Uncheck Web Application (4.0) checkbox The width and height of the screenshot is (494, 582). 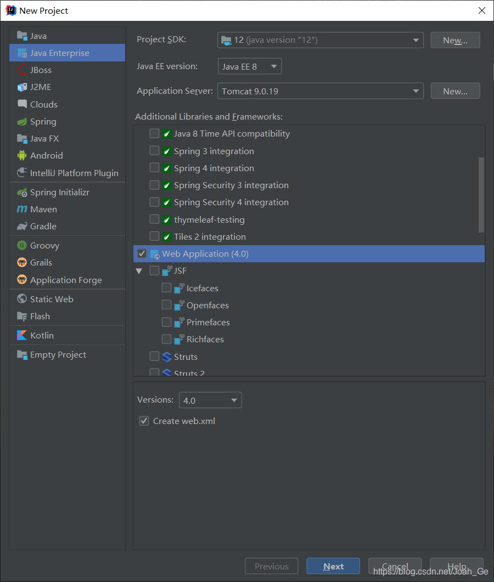[142, 253]
